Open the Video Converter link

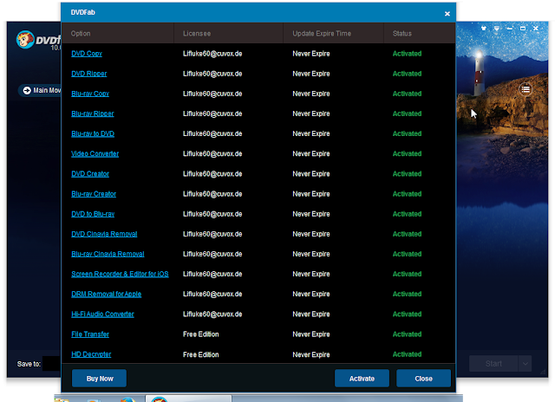(95, 154)
